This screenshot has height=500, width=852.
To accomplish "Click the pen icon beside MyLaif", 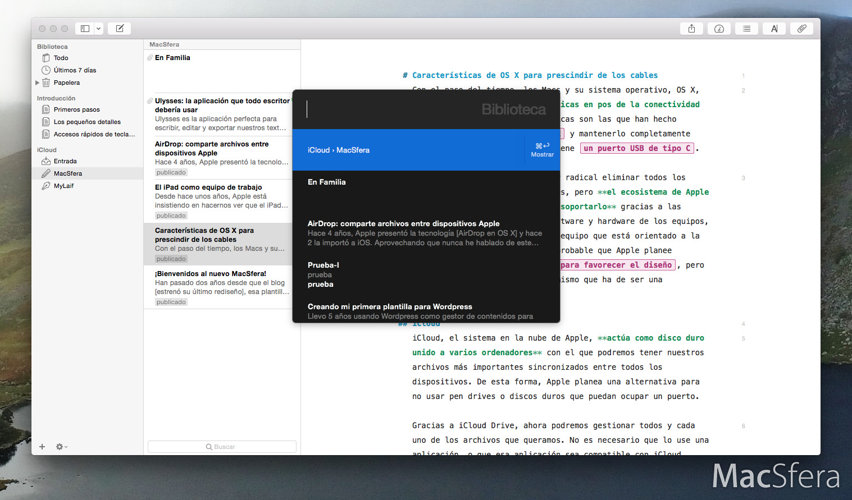I will coord(46,186).
